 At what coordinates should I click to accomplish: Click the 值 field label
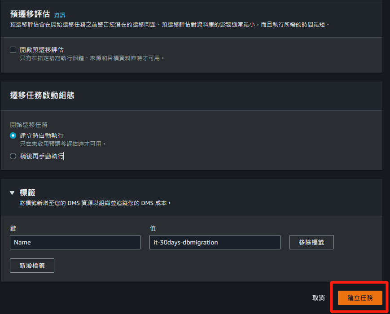(153, 228)
